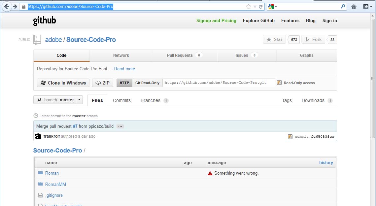
Task: Click the Source-Code-Pro breadcrumb link
Action: click(57, 150)
